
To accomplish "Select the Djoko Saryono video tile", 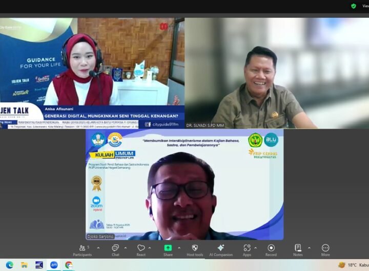I will (x=184, y=185).
